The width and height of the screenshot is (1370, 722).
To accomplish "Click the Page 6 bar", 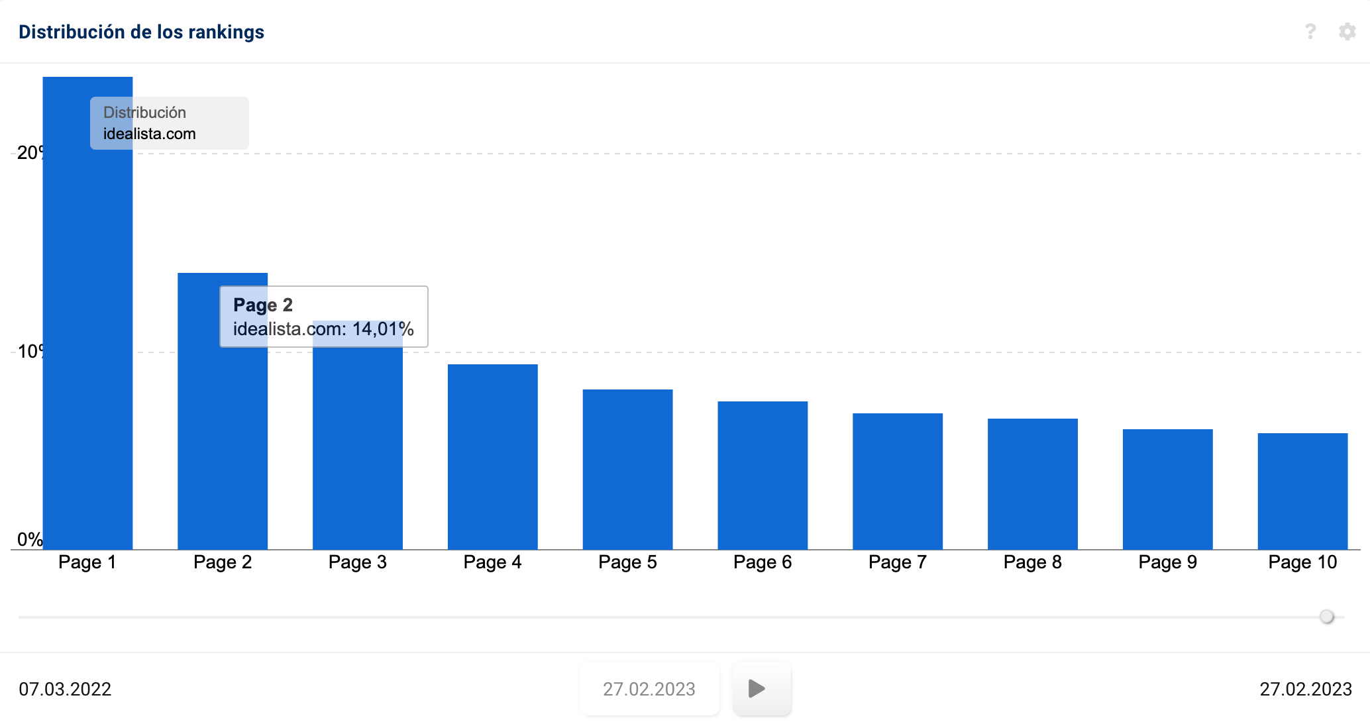I will pyautogui.click(x=763, y=475).
